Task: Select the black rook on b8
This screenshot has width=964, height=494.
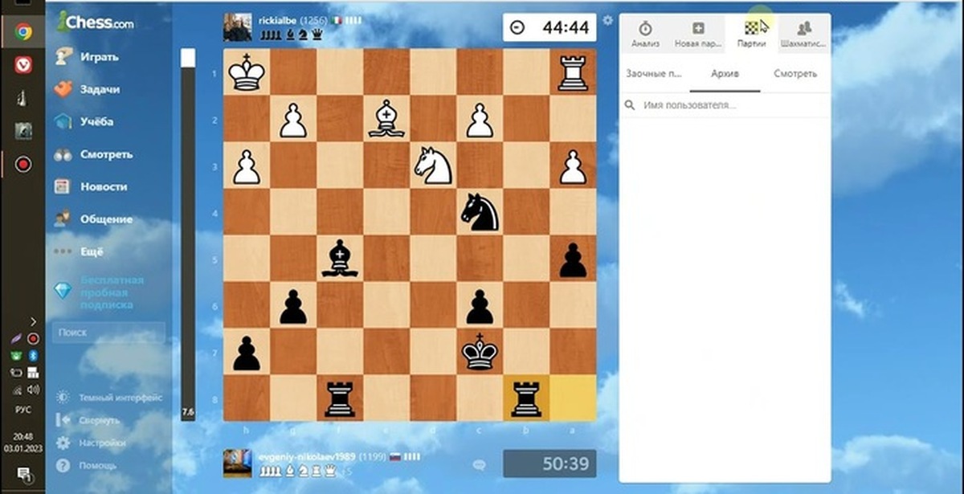Action: pos(526,398)
